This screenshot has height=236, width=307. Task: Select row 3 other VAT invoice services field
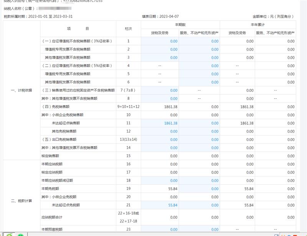[x=199, y=58]
